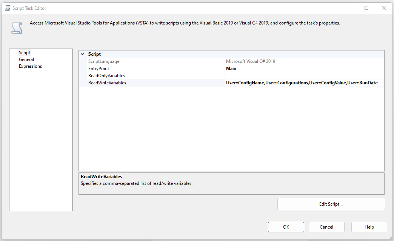Screen dimensions: 394x241
Task: Collapse the Script property category
Action: [x=83, y=54]
